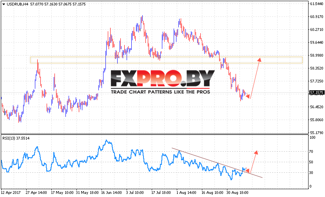The height and width of the screenshot is (197, 325).
Task: Click the open price 57.0770 in header
Action: (x=36, y=4)
